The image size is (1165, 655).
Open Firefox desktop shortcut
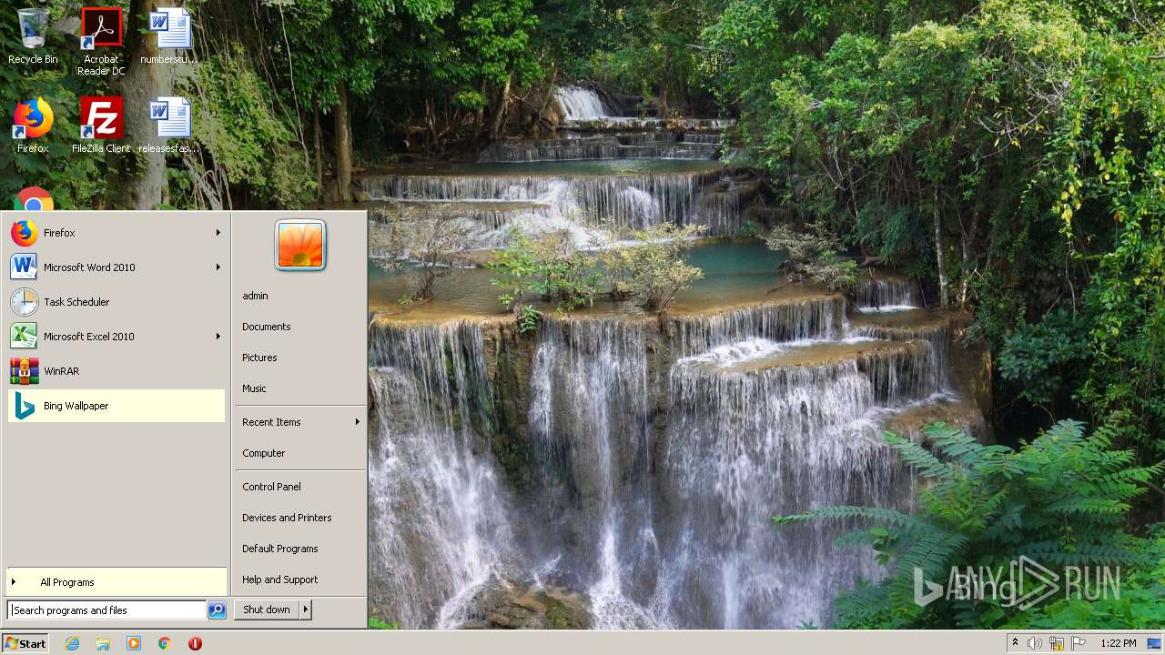click(33, 126)
